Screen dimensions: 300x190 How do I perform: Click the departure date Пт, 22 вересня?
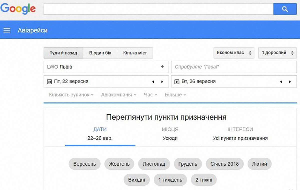(x=106, y=82)
